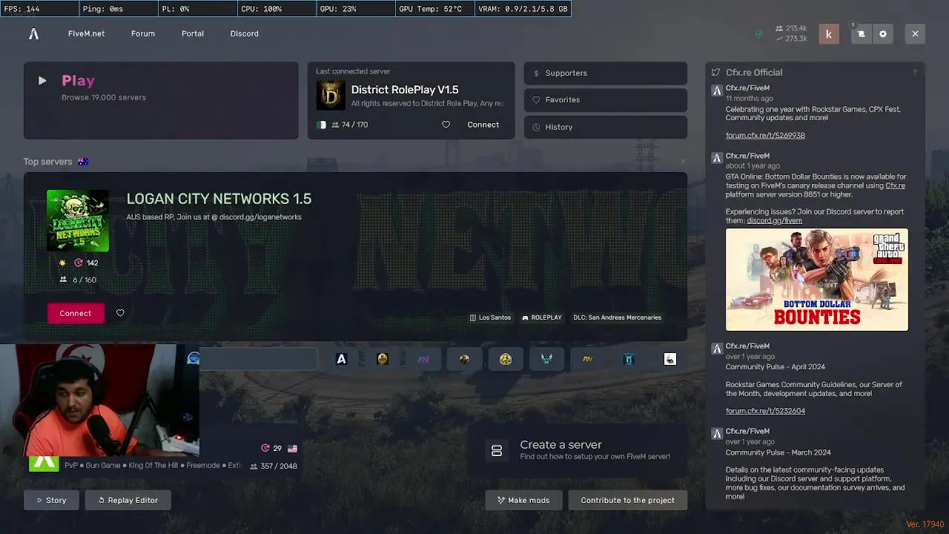Click the server search input field

(x=258, y=359)
